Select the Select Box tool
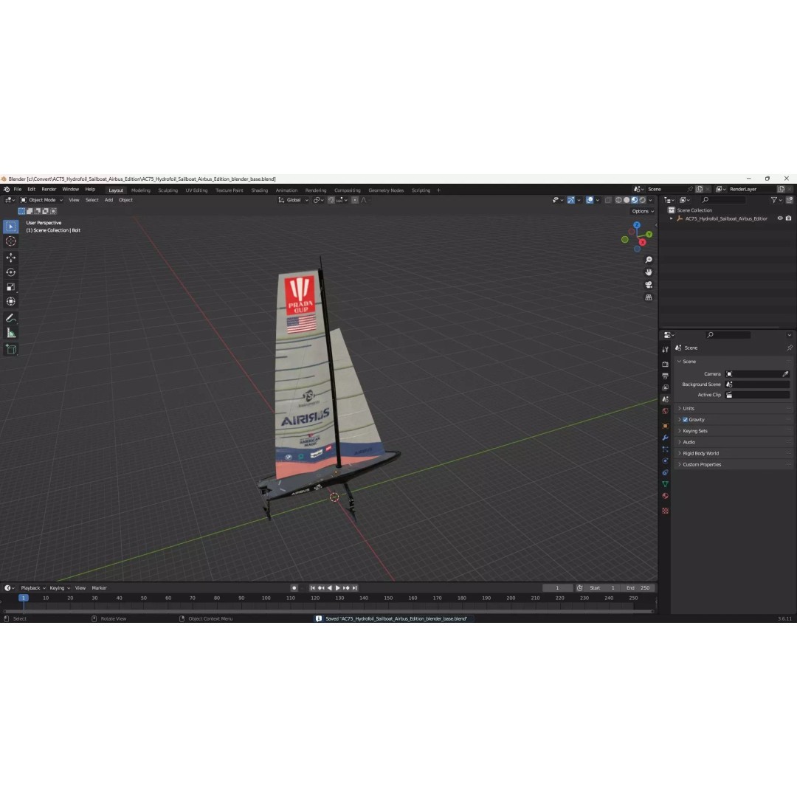Image resolution: width=797 pixels, height=797 pixels. point(10,227)
